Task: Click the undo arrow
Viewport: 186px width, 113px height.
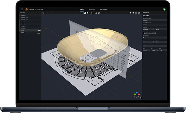Action: 43,13
